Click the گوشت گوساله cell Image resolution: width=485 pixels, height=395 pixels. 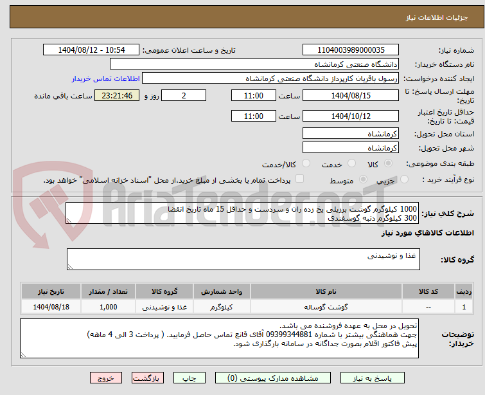(326, 307)
